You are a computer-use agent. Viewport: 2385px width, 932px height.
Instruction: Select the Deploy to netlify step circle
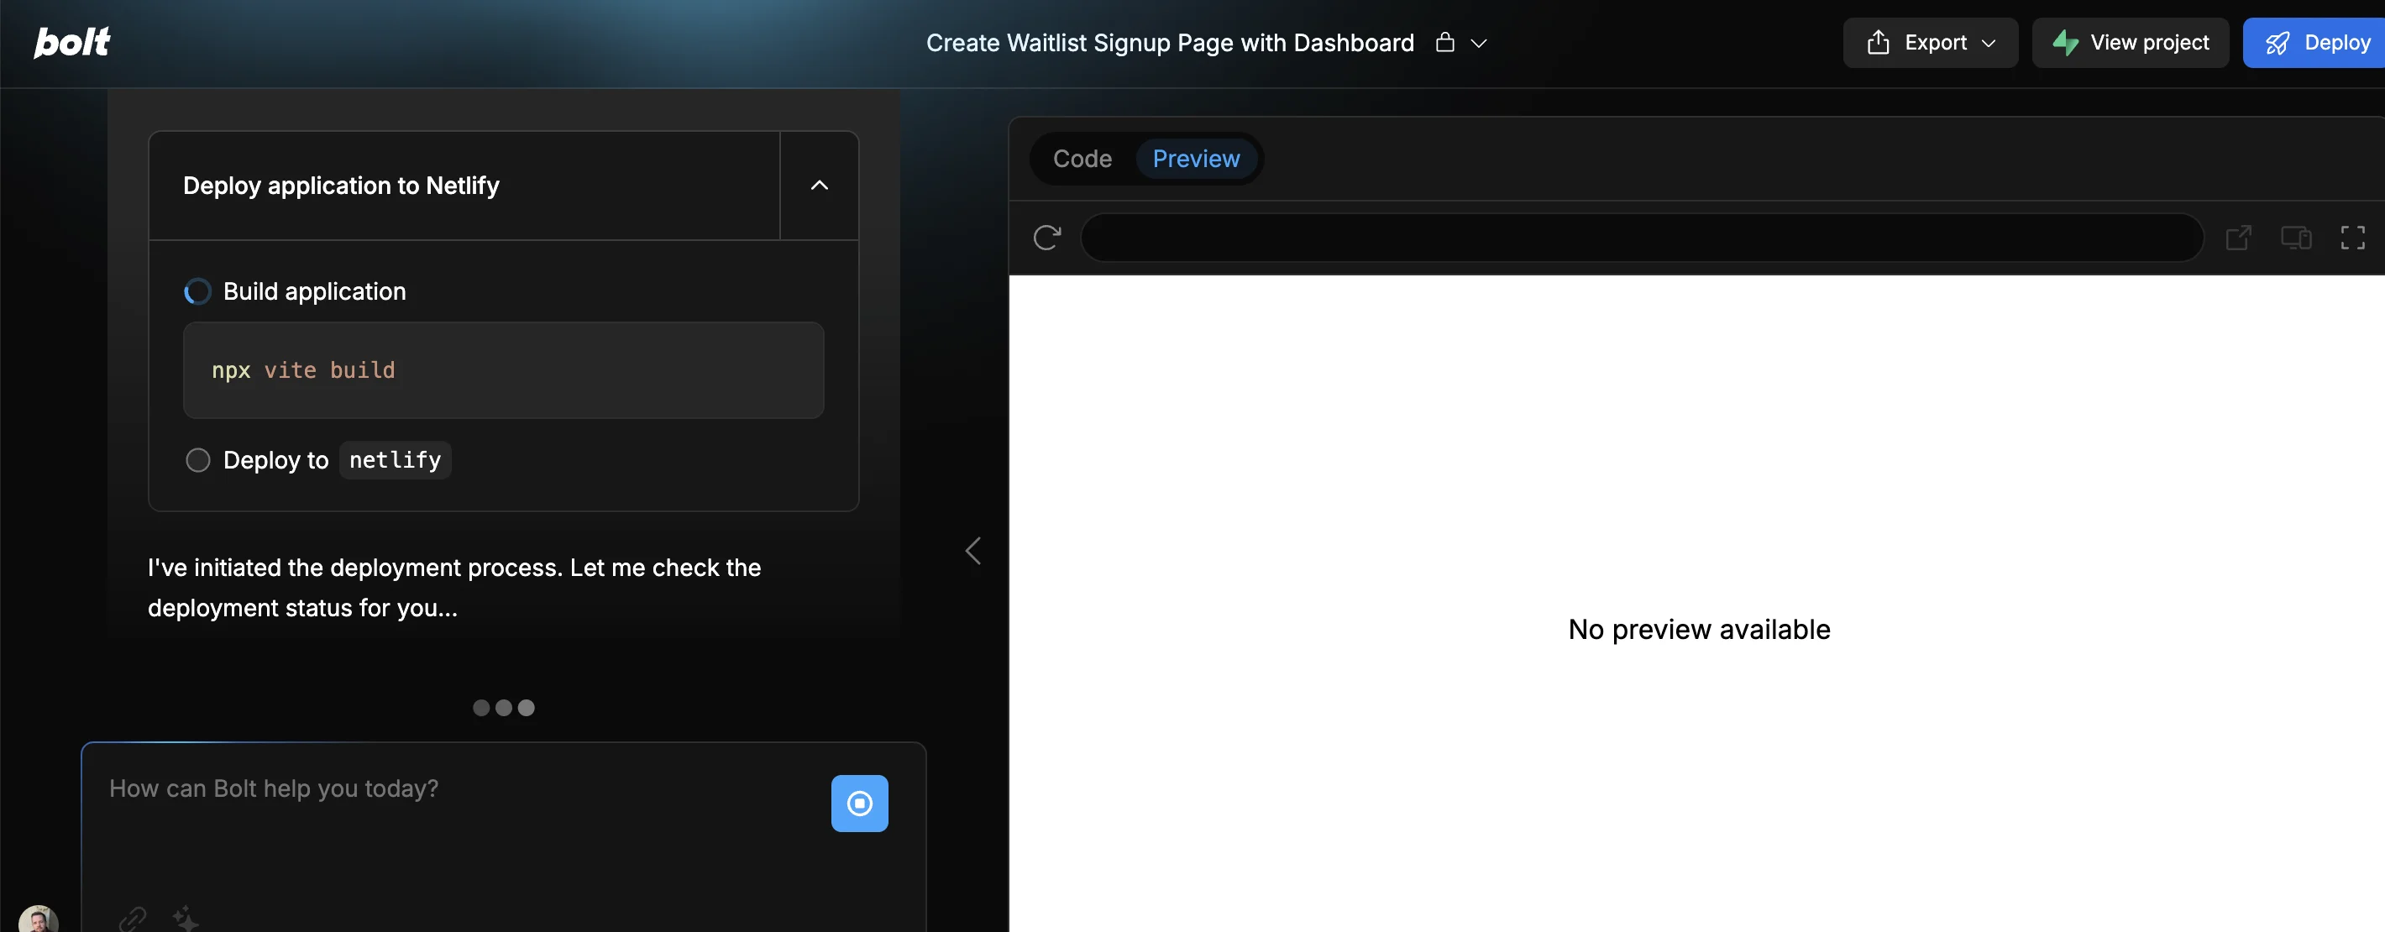tap(197, 460)
